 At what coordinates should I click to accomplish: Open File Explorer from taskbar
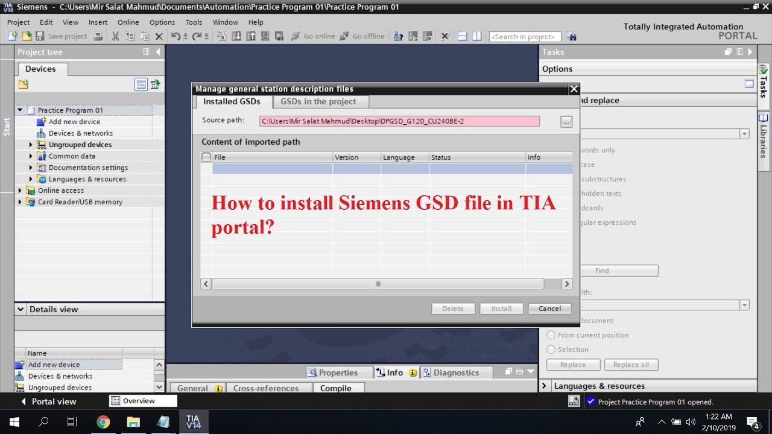pos(133,422)
